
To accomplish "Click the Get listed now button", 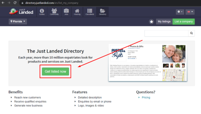I will tap(55, 71).
